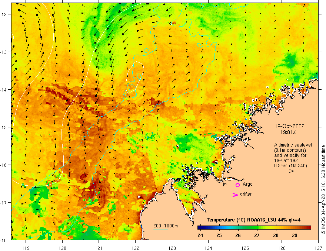Click the 'and velocity for' caption line
Image resolution: width=326 pixels, height=251 pixels.
[290, 155]
